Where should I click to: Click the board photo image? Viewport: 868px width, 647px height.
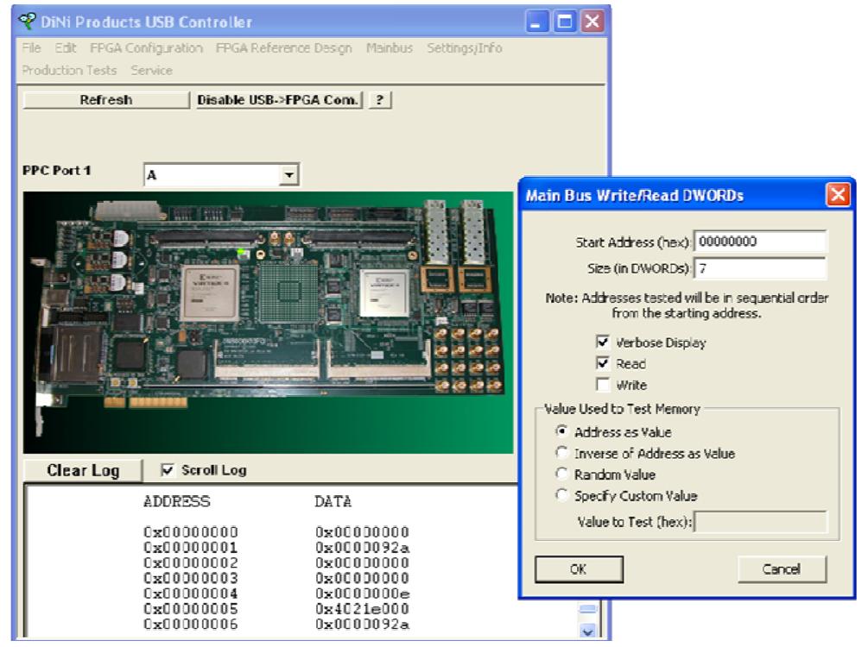(269, 323)
